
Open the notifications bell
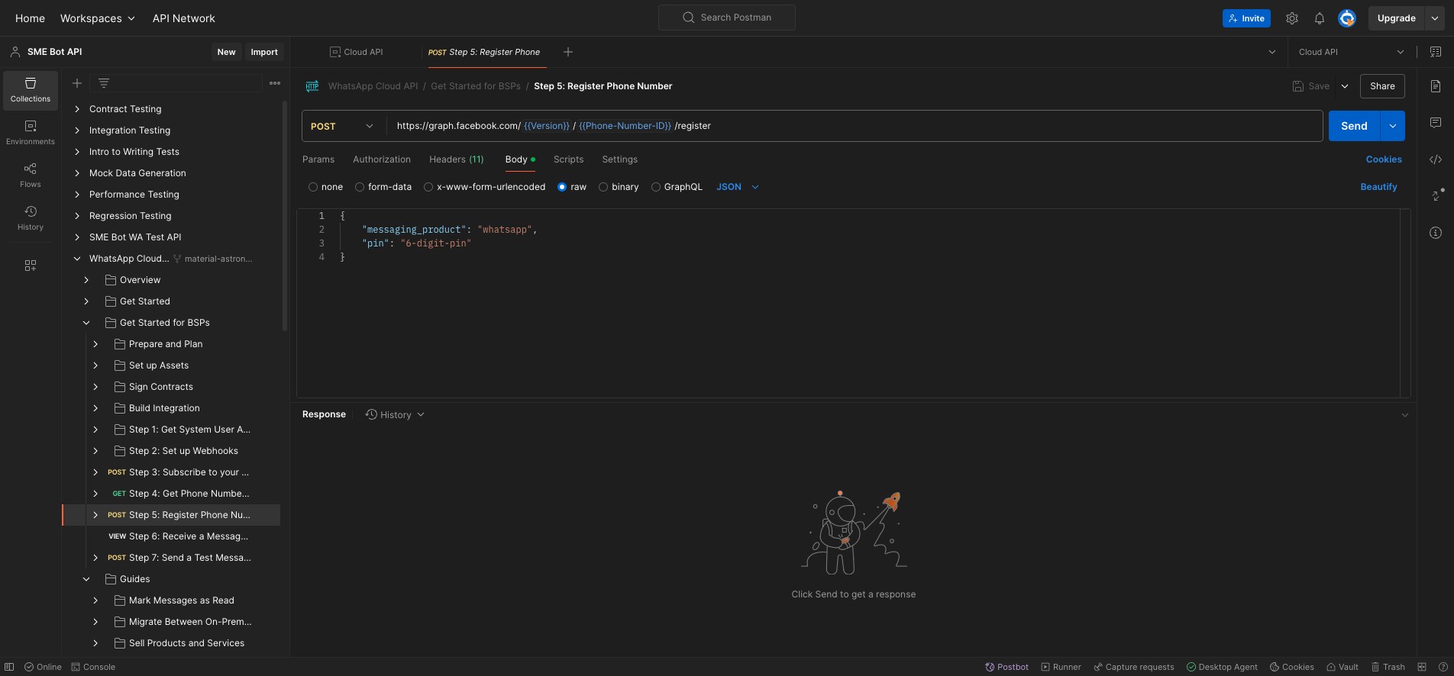[x=1320, y=18]
